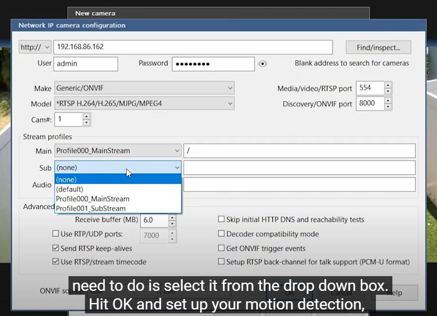Select Profile000_MainStream option in list
437x316 pixels.
[x=93, y=199]
